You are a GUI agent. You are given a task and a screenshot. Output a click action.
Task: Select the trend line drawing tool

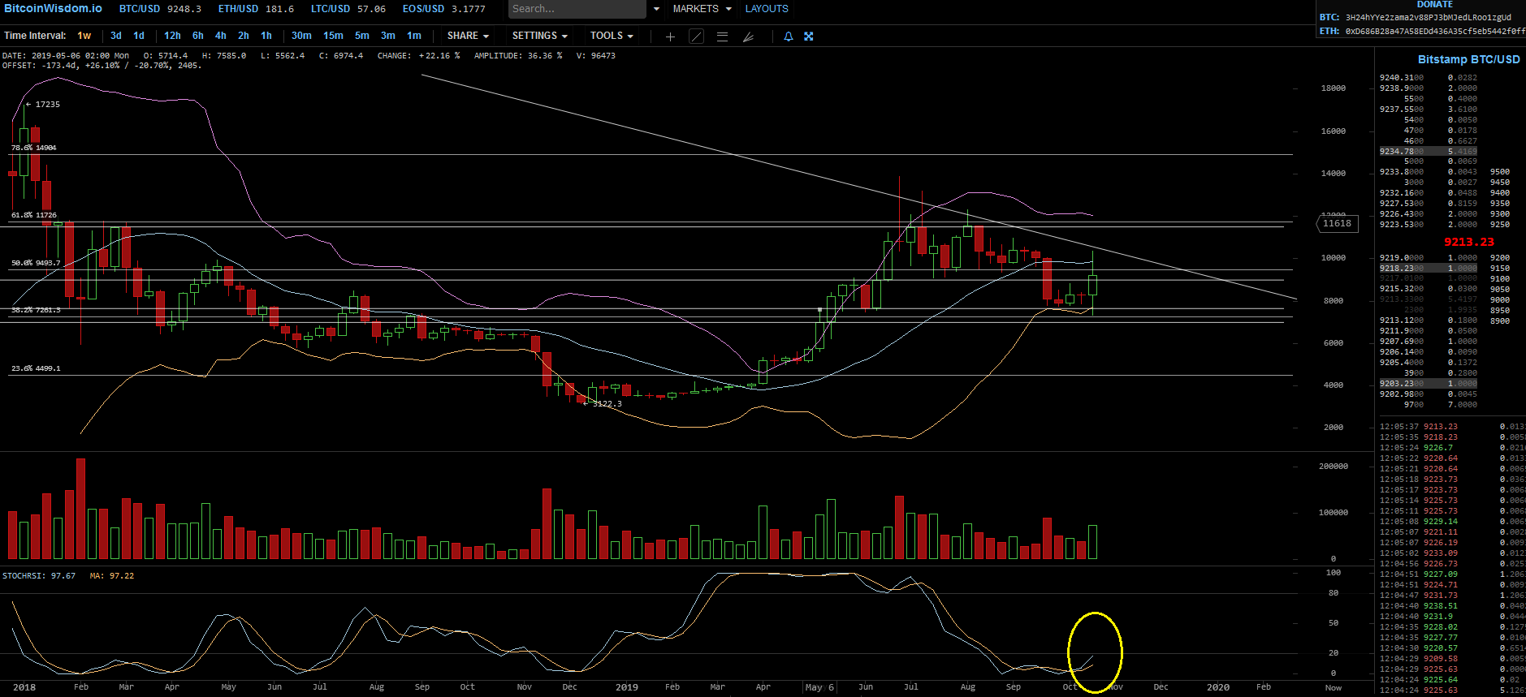pos(696,37)
